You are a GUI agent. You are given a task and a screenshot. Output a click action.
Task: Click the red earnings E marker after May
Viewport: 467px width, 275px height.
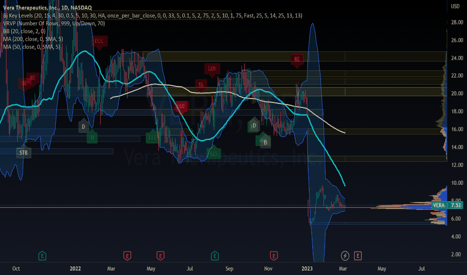(160, 255)
